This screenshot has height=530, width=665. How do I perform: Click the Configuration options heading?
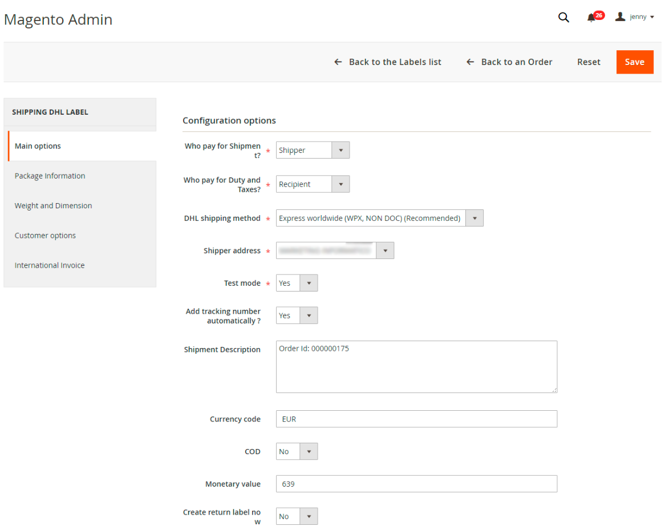[229, 120]
